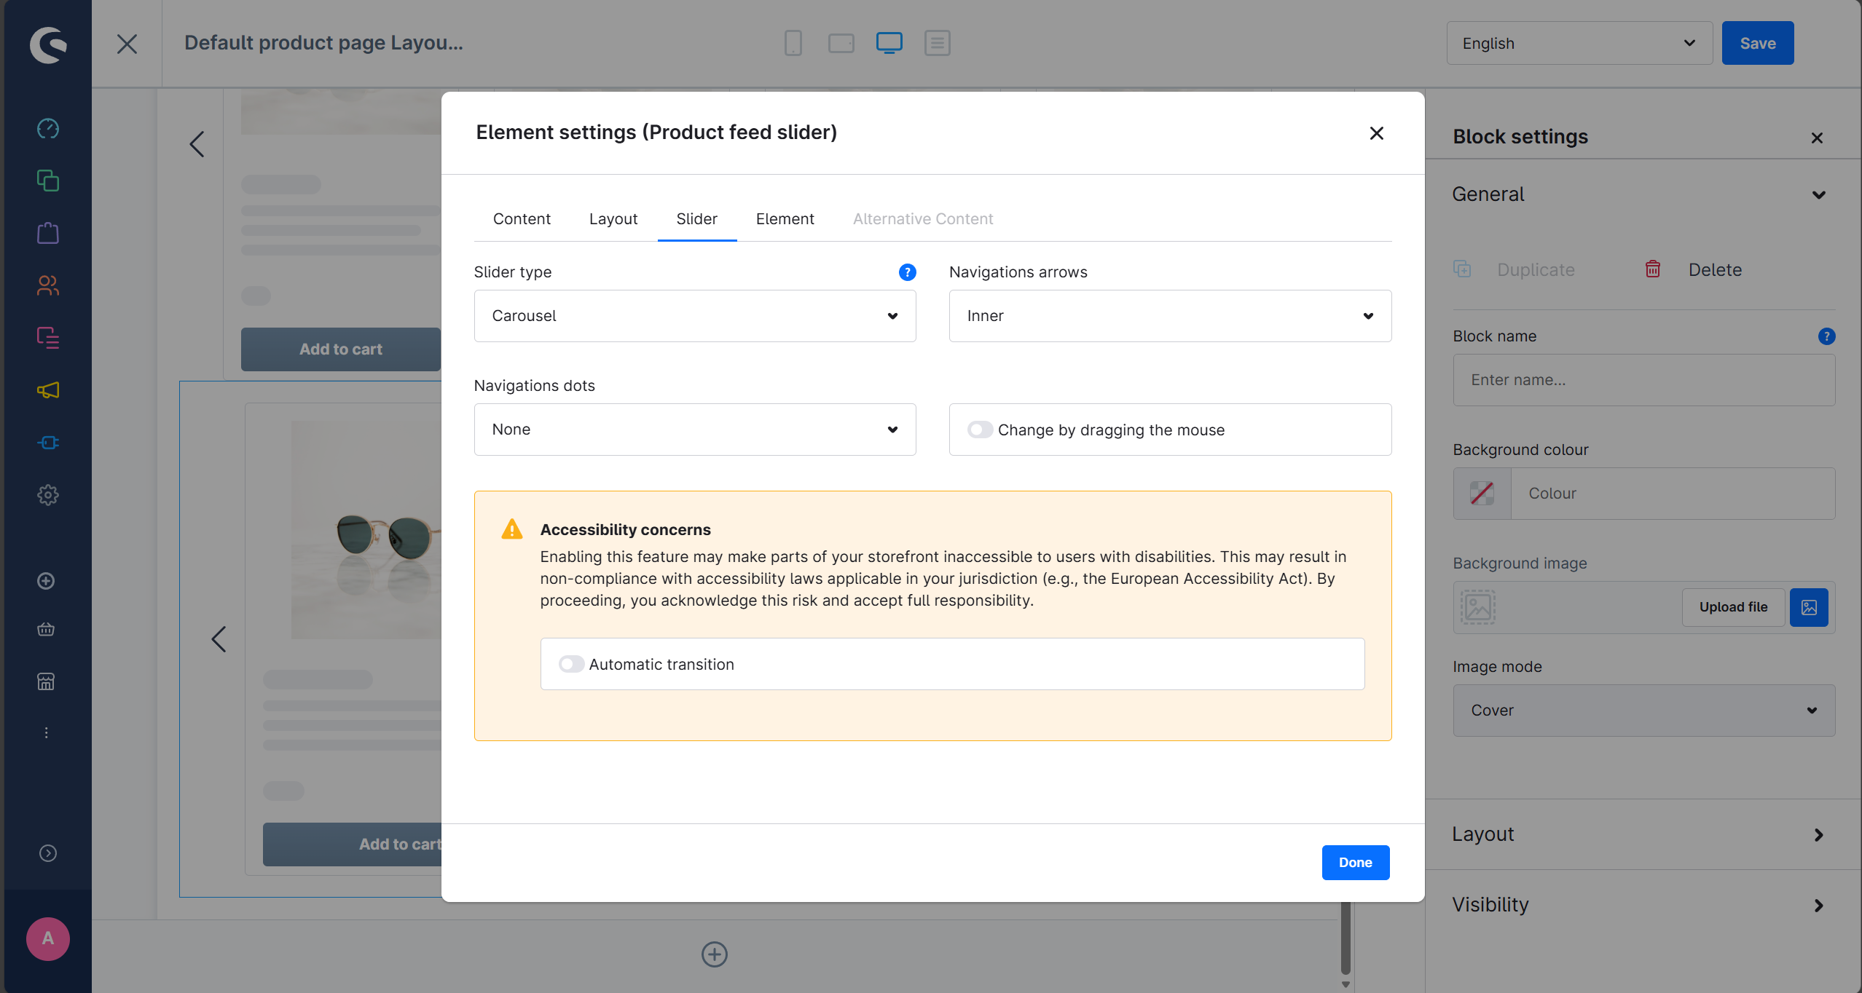The height and width of the screenshot is (993, 1862).
Task: Open the Image mode Cover dropdown
Action: click(x=1643, y=711)
